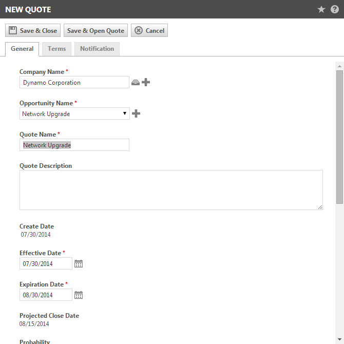The image size is (344, 344).
Task: Click the vertical scrollbar thumb
Action: click(x=339, y=137)
